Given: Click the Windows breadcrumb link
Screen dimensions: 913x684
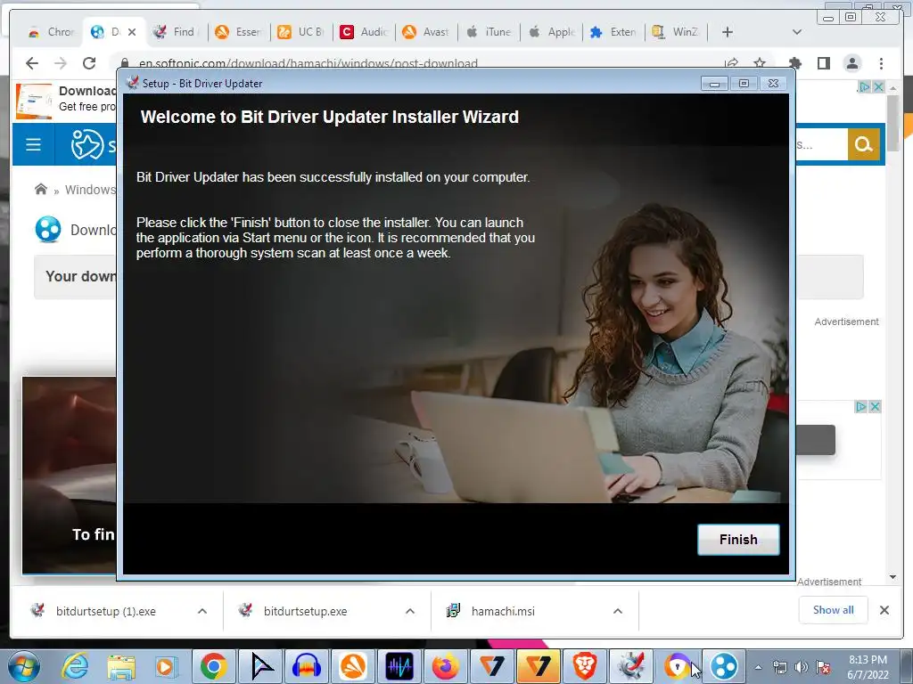Looking at the screenshot, I should click(x=90, y=190).
